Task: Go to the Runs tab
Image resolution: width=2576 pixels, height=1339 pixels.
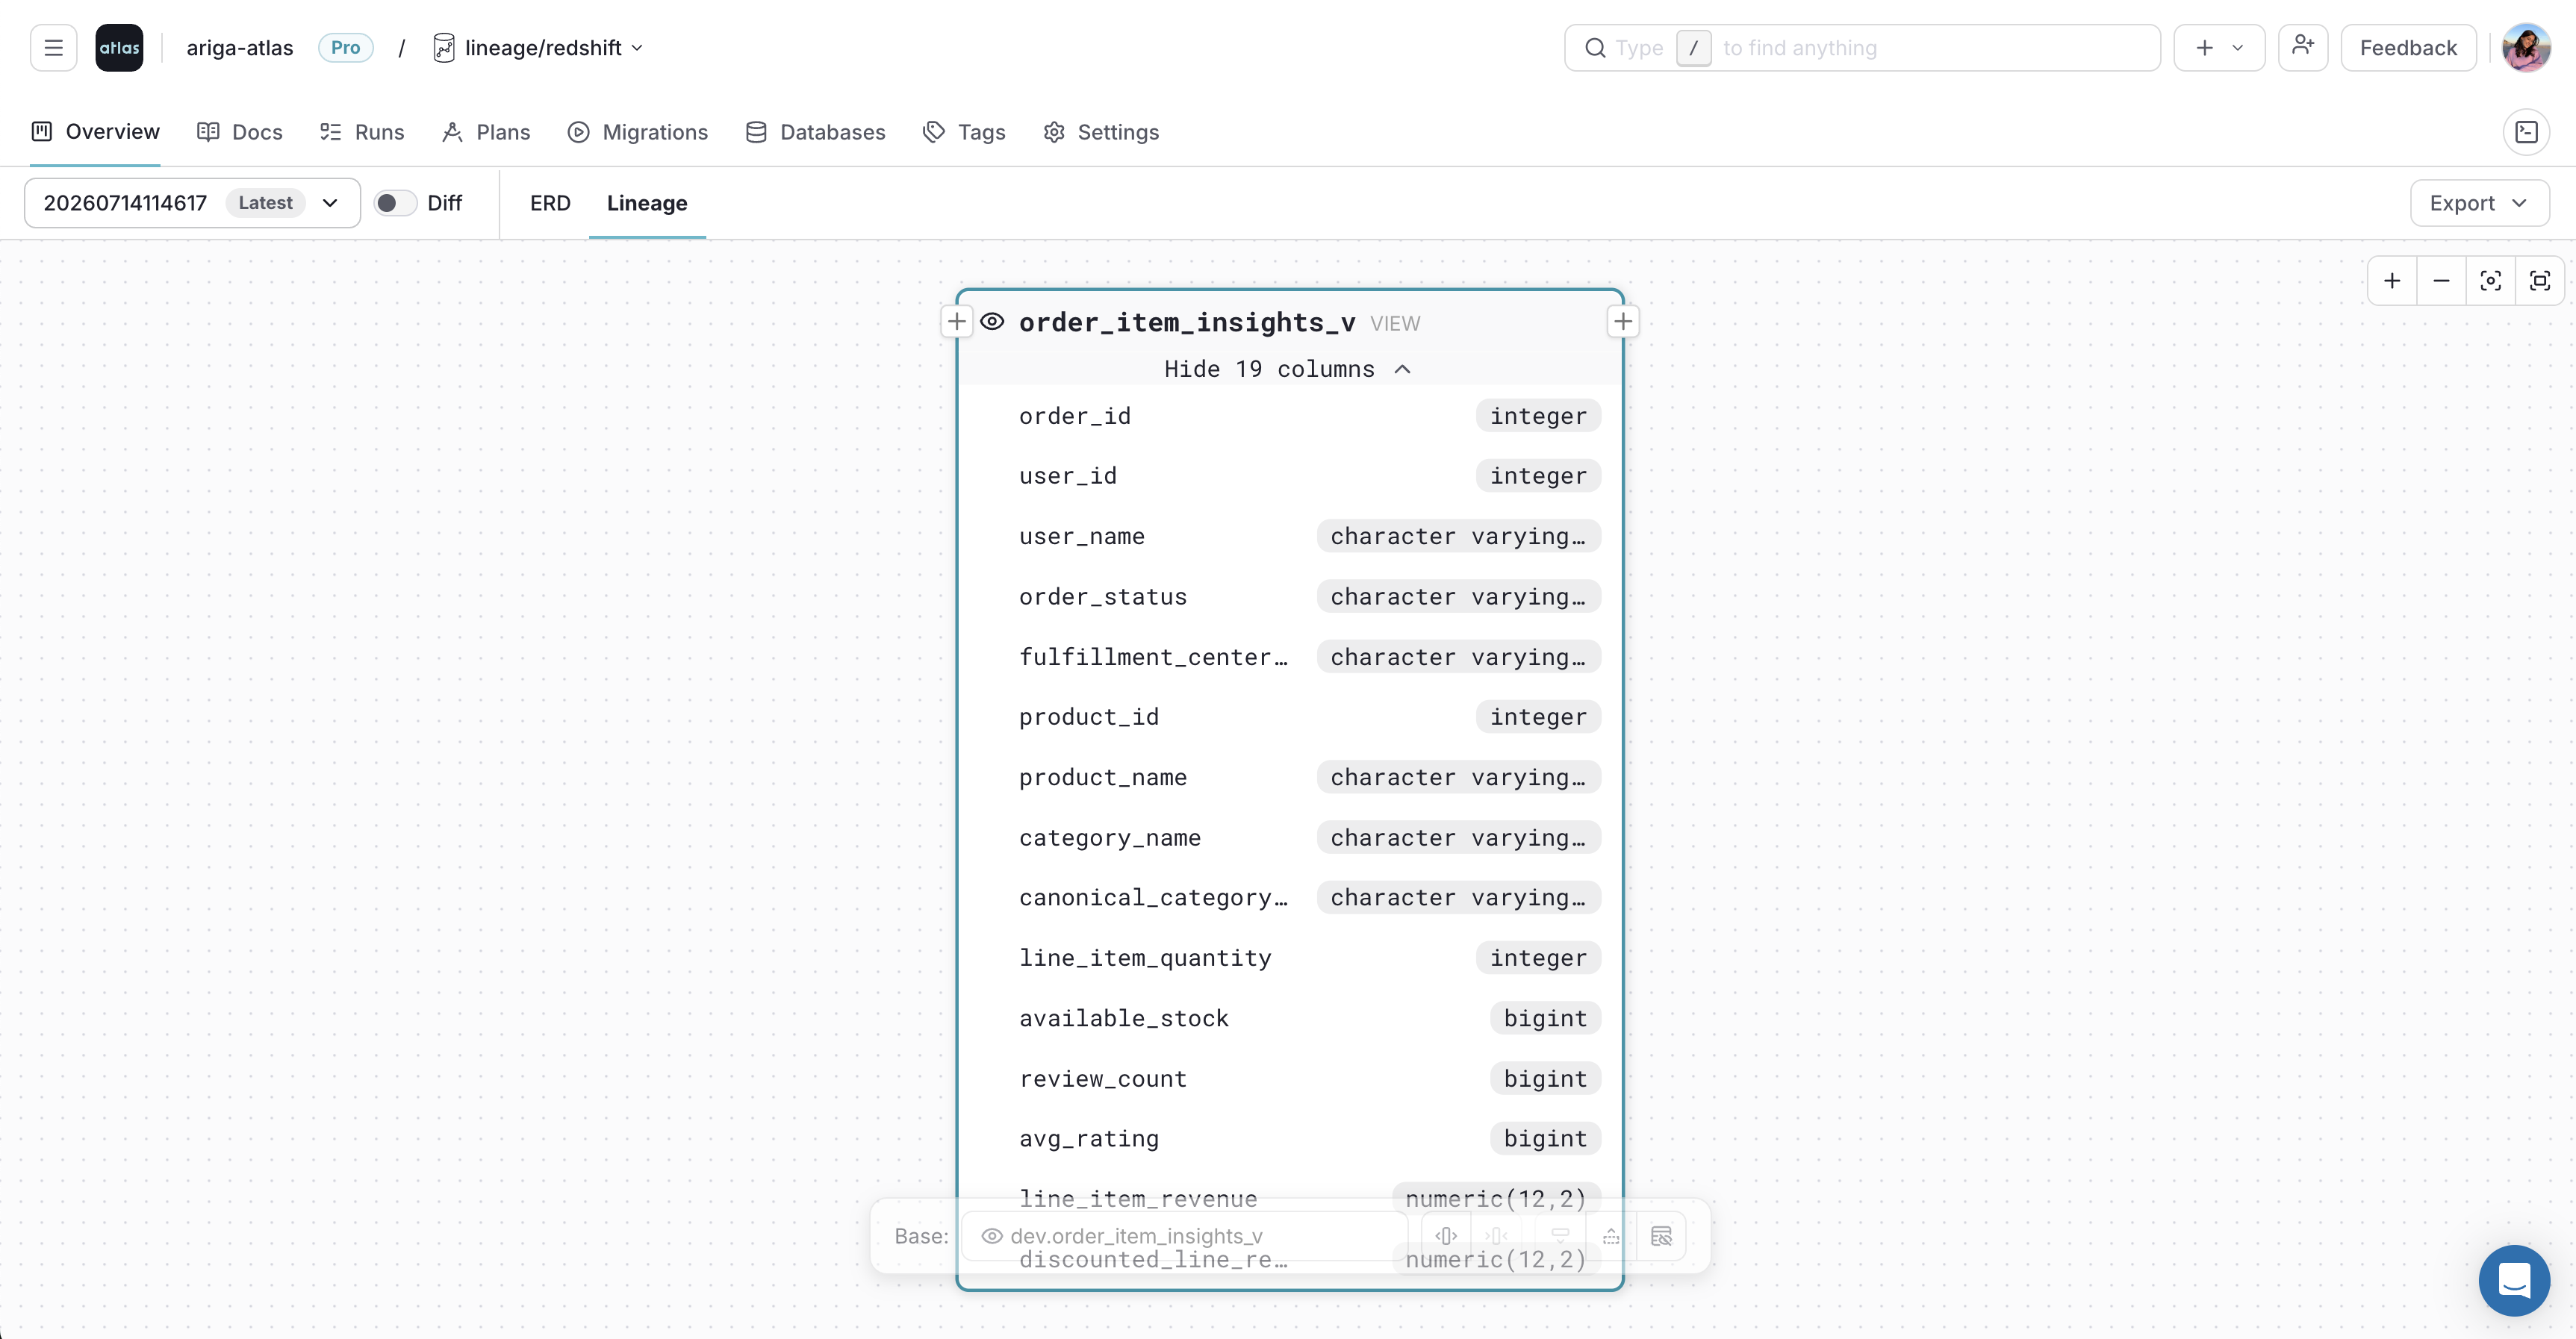Action: tap(362, 132)
